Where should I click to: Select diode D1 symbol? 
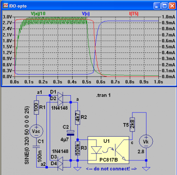coord(60,96)
